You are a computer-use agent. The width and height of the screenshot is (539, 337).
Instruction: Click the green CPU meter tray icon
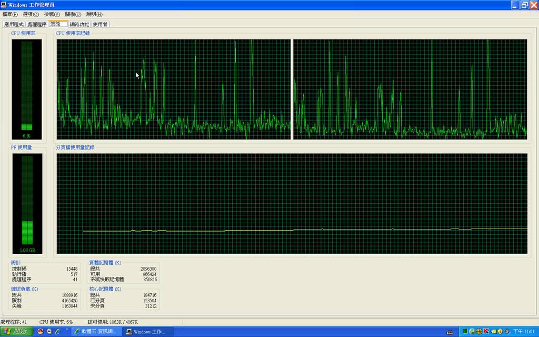tap(465, 331)
